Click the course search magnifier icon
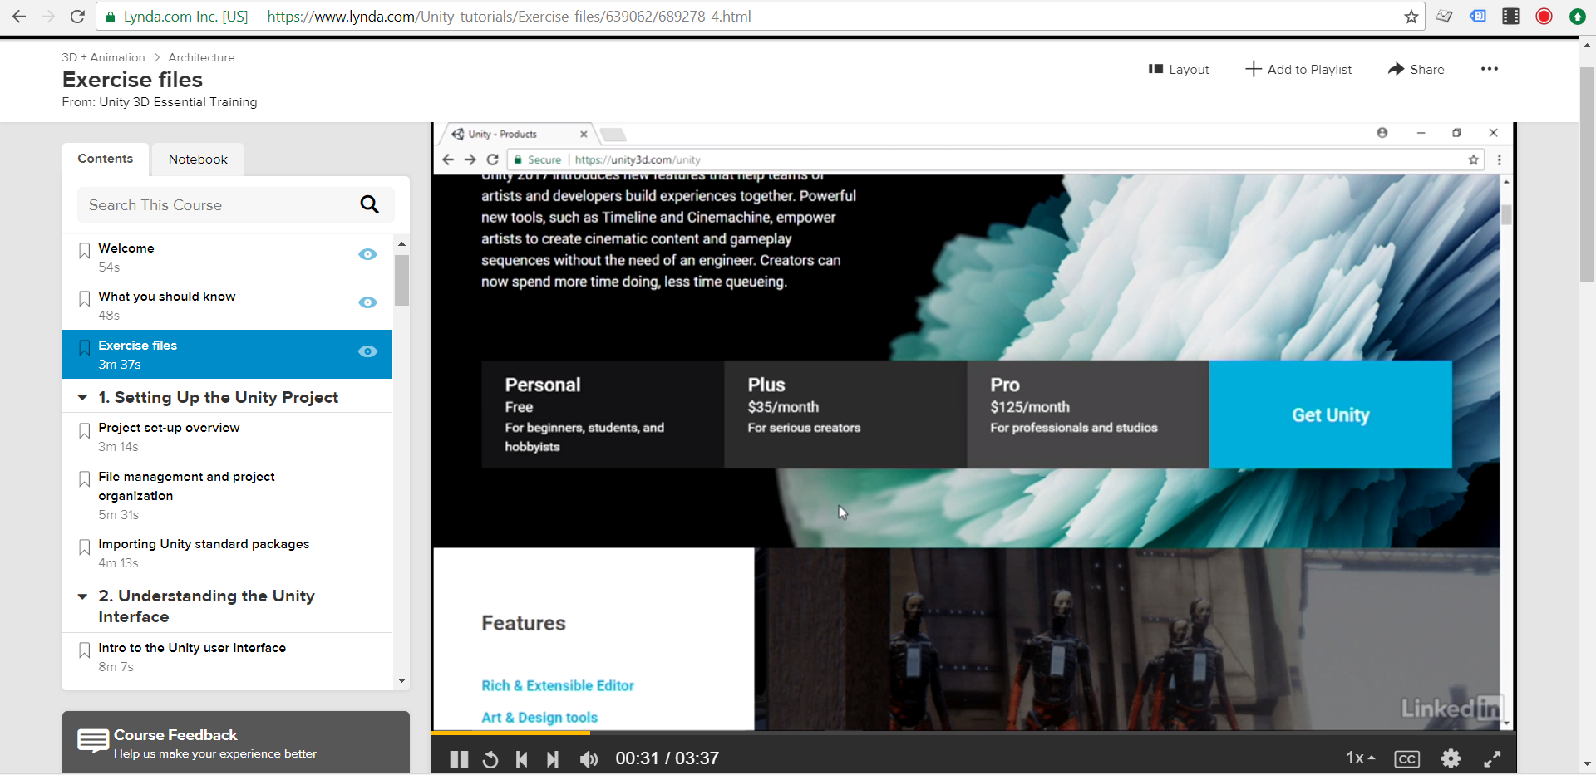Screen dimensions: 1596x775 [370, 204]
